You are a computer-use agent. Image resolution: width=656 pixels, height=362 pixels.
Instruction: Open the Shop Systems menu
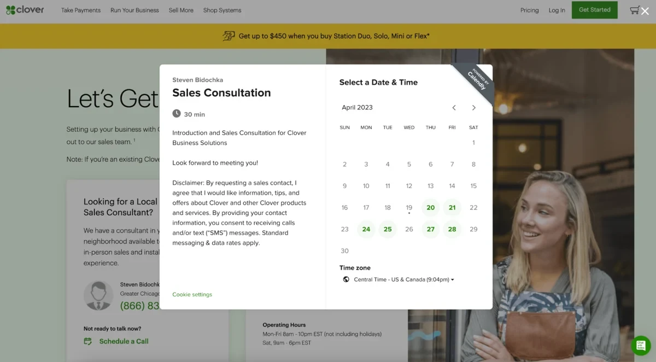(x=222, y=10)
